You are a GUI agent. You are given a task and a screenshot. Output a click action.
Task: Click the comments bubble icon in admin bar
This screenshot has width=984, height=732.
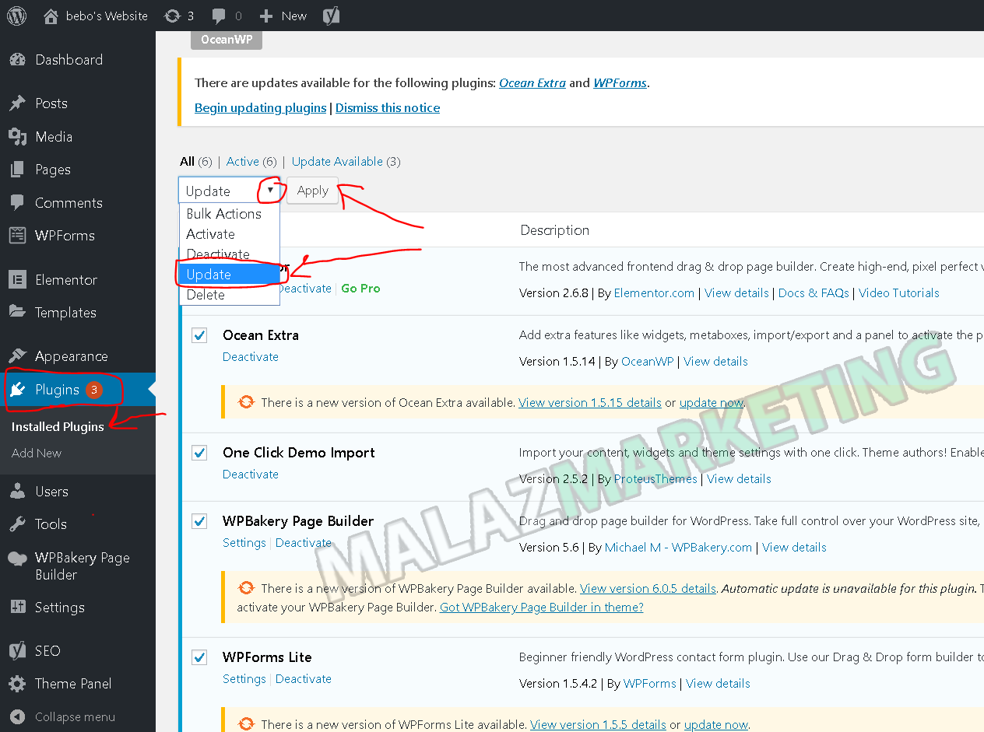[220, 16]
